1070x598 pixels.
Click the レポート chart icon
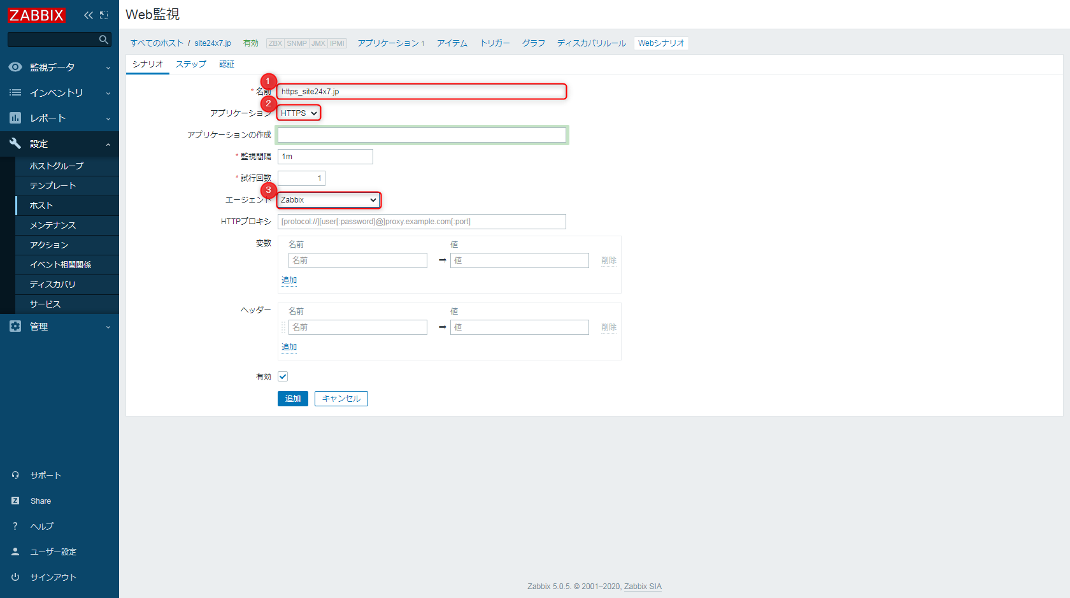15,118
